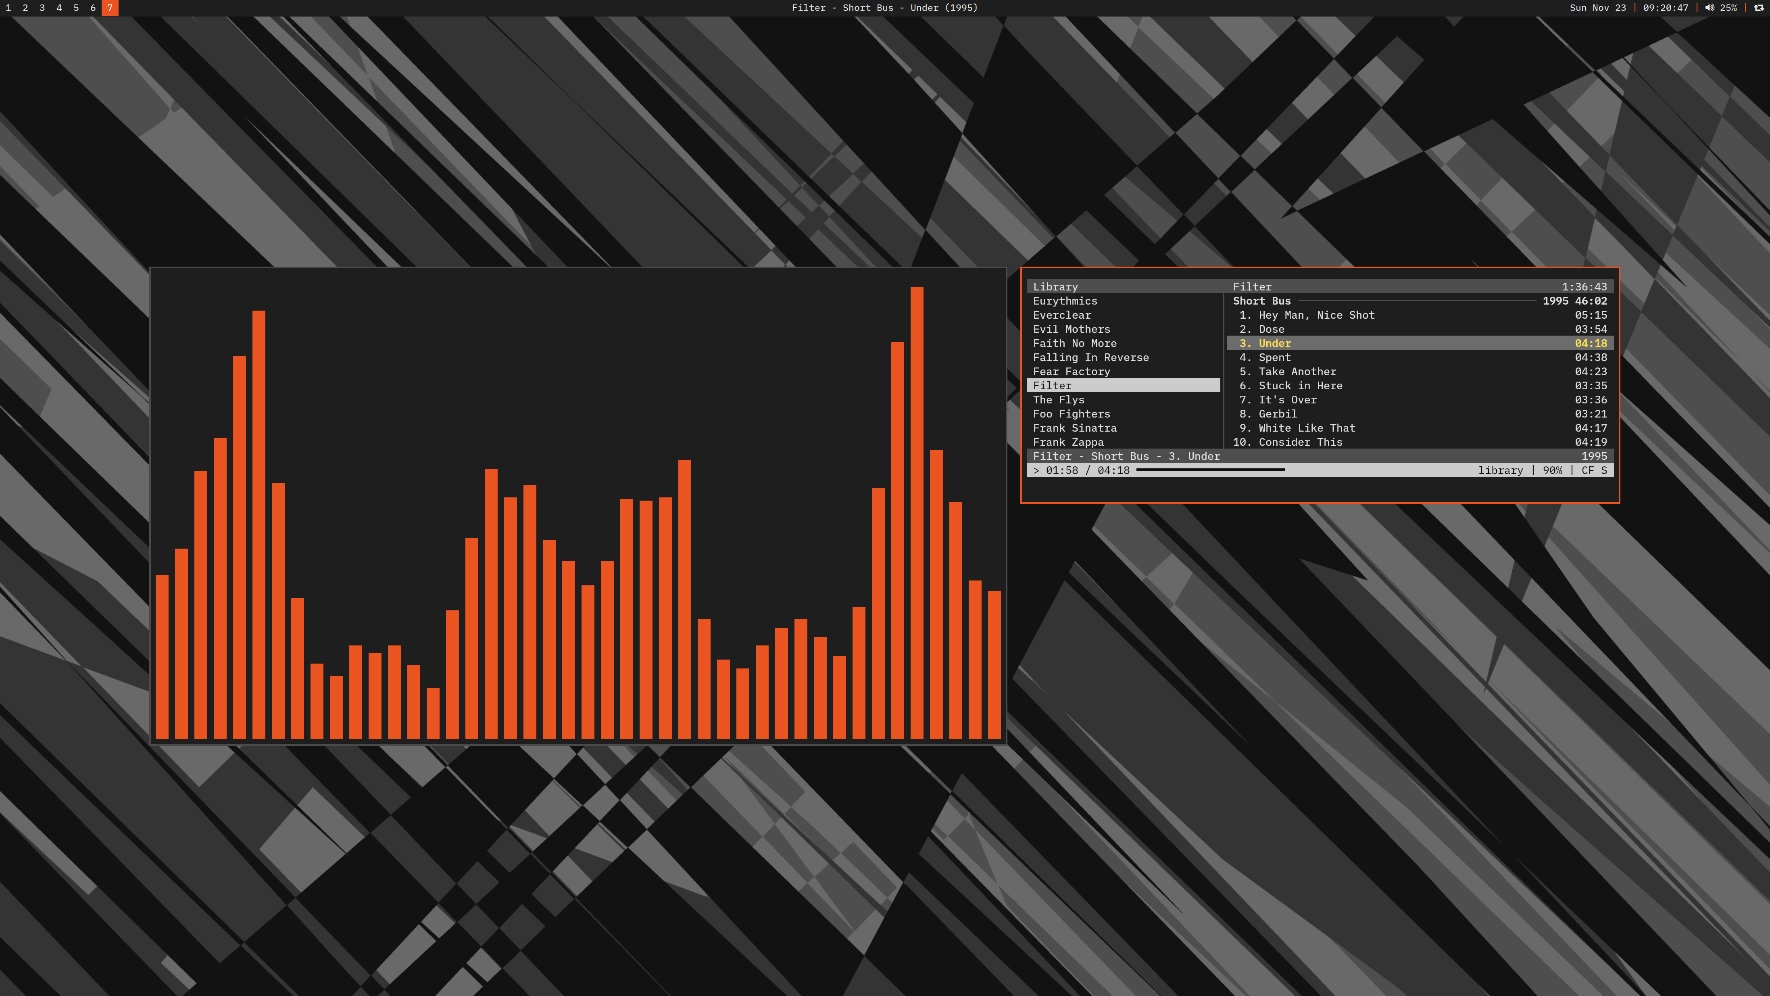1770x996 pixels.
Task: Click the Short Bus album header
Action: click(x=1261, y=301)
